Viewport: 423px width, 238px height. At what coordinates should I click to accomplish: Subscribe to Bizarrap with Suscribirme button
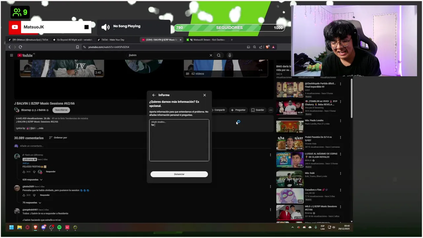(x=61, y=110)
